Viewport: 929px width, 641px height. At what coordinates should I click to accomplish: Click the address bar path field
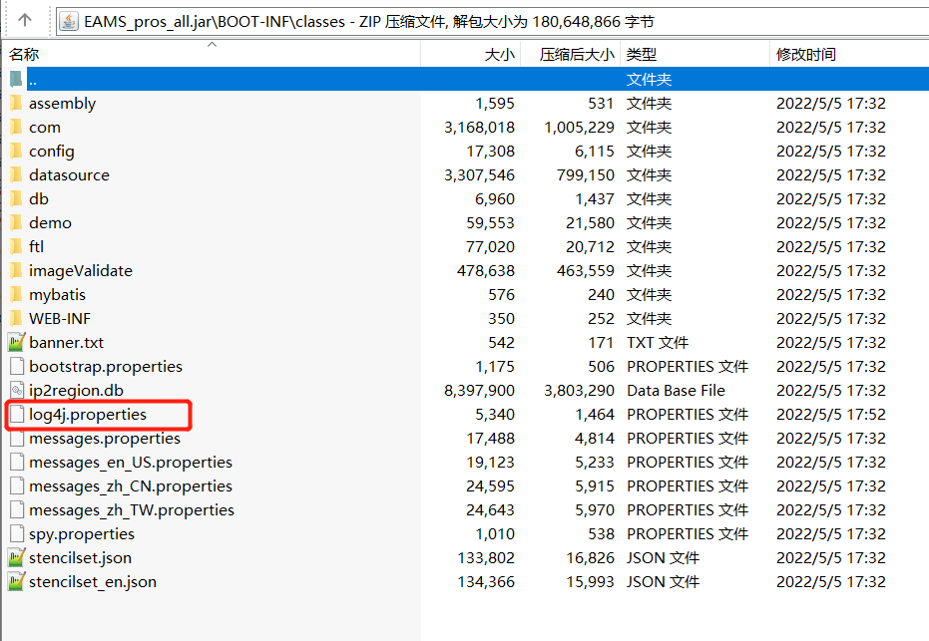pyautogui.click(x=493, y=21)
